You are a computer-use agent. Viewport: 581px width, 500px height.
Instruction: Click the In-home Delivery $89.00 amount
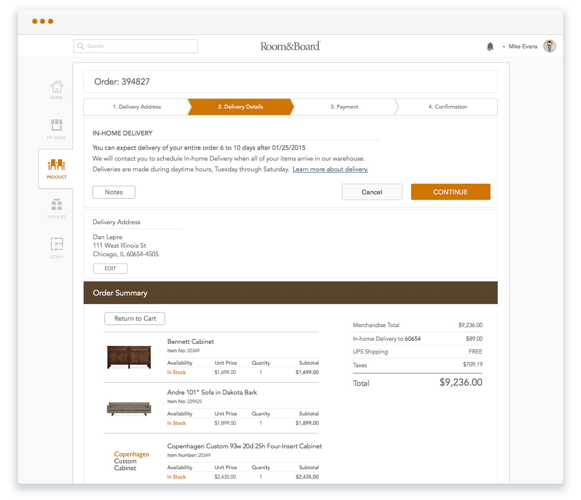point(474,339)
